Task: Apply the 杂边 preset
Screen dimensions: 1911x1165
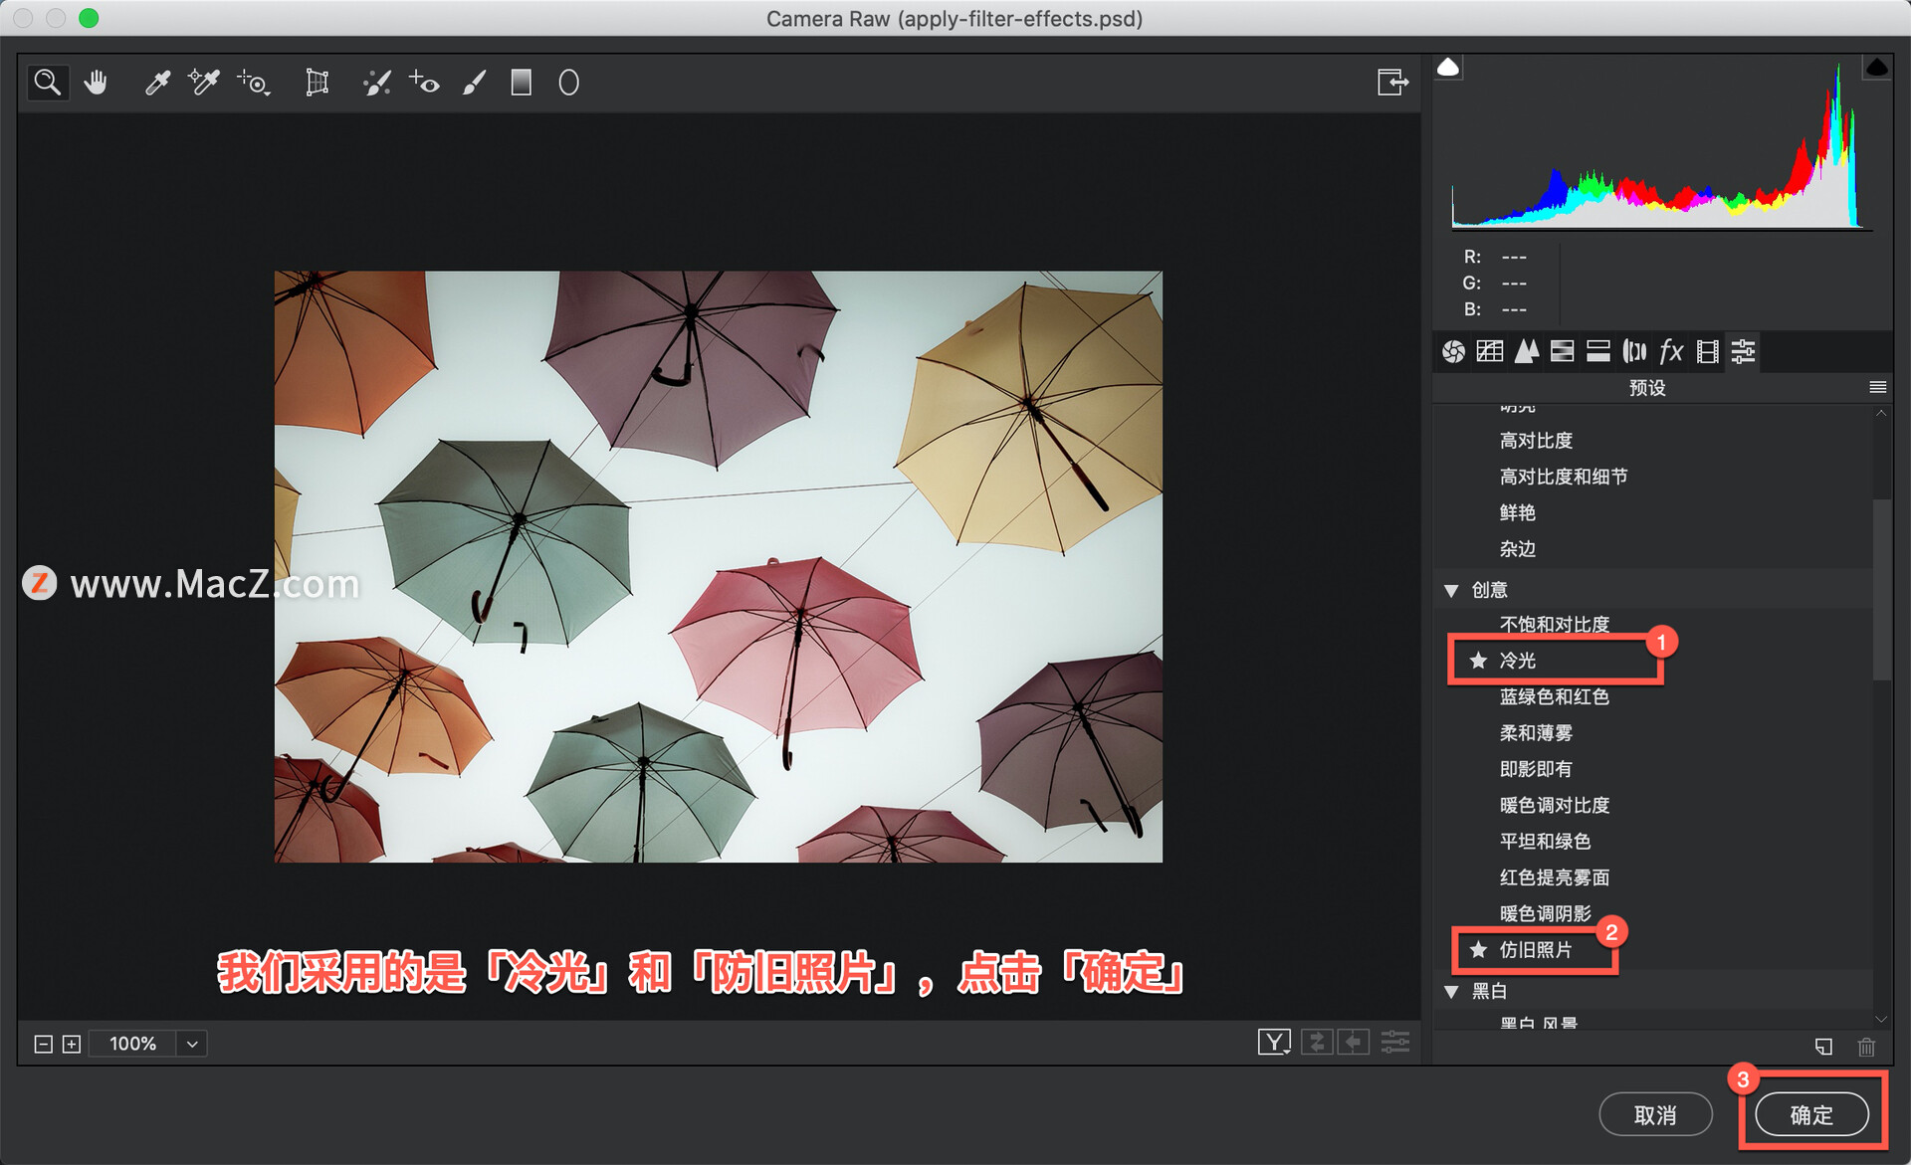Action: tap(1518, 549)
